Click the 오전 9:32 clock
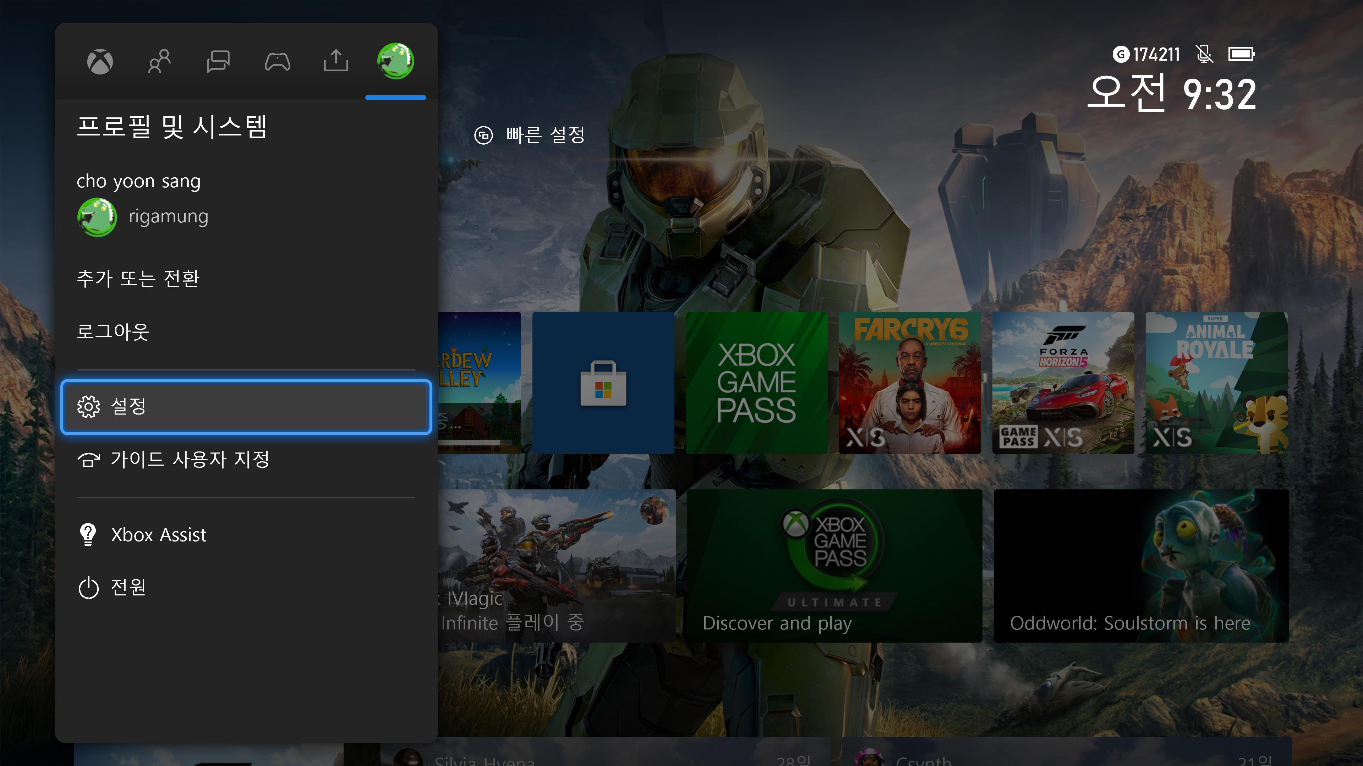 tap(1172, 94)
